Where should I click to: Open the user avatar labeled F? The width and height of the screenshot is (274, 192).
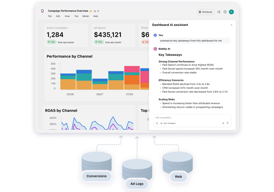coord(231,12)
